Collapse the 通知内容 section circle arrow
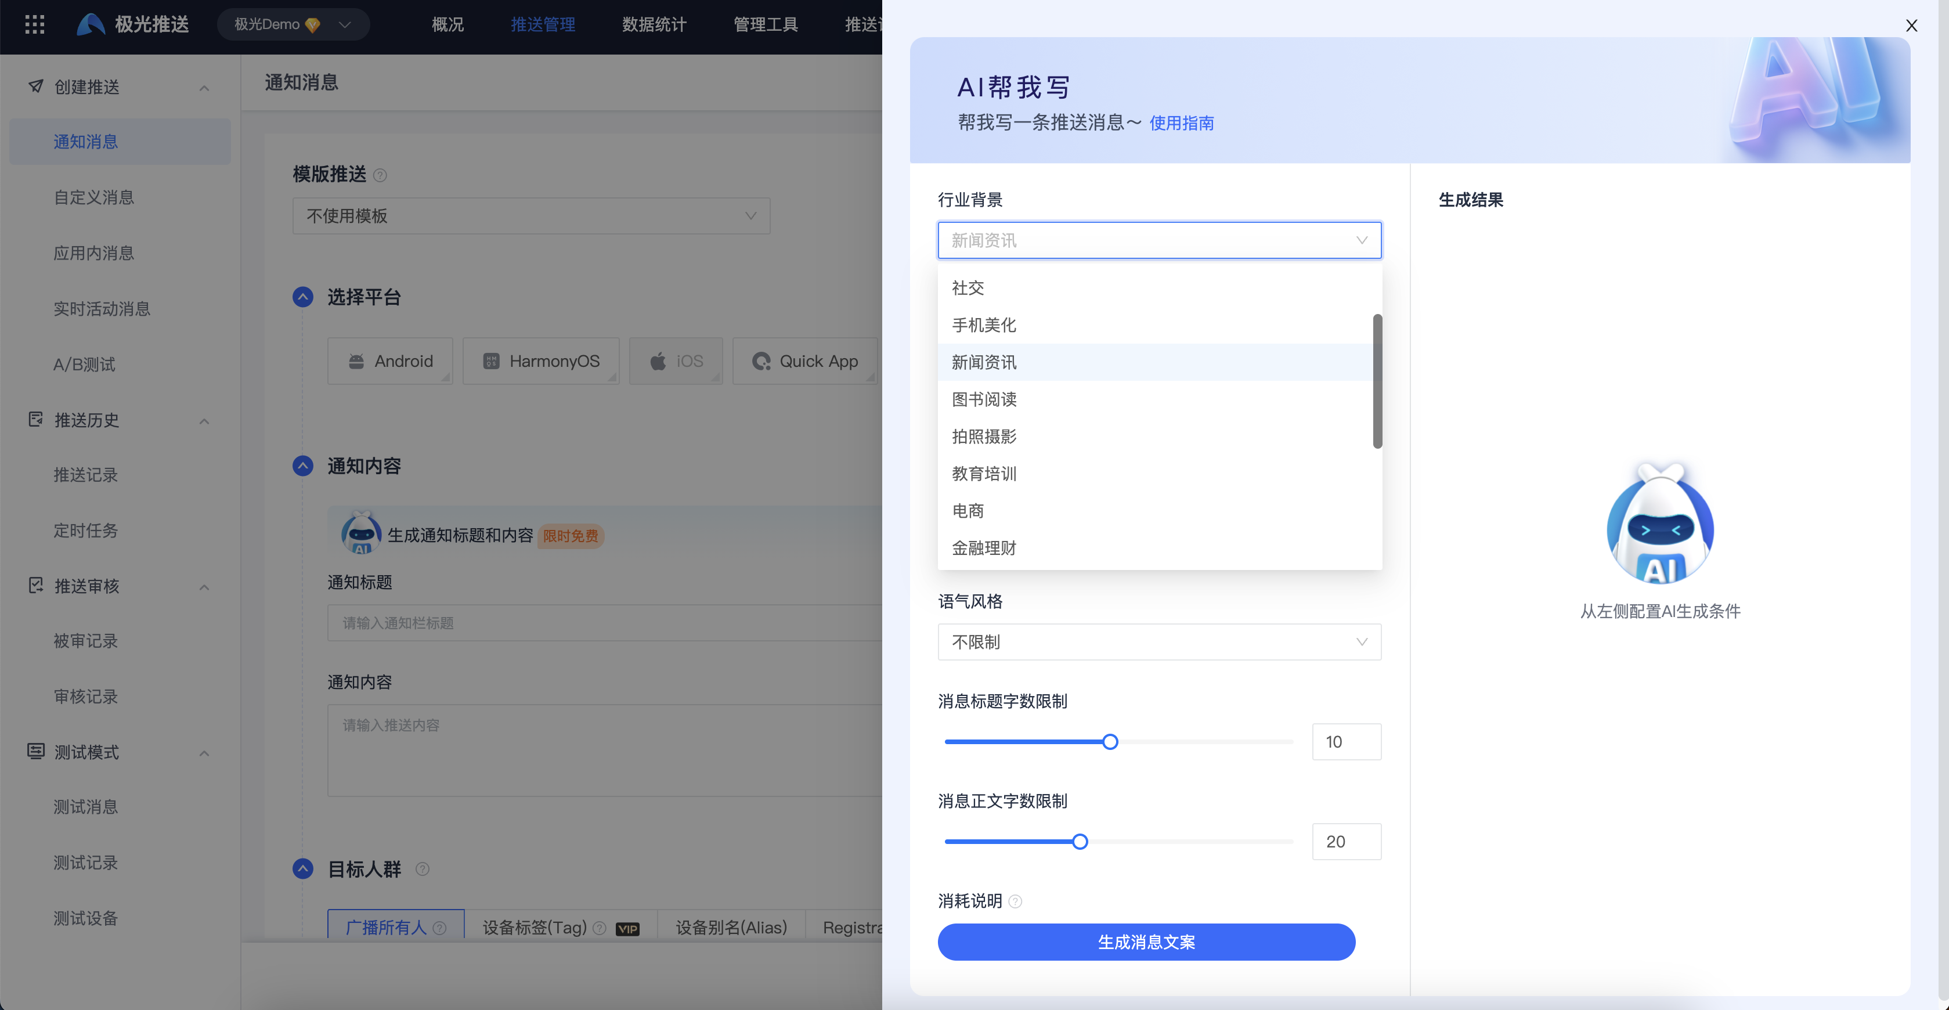 pos(302,466)
